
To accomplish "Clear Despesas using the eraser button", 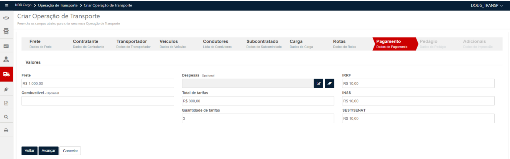I will click(329, 83).
